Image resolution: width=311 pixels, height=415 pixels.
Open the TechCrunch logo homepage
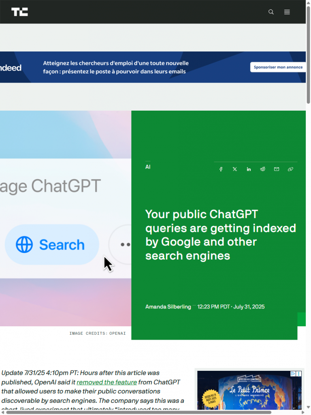pyautogui.click(x=19, y=12)
